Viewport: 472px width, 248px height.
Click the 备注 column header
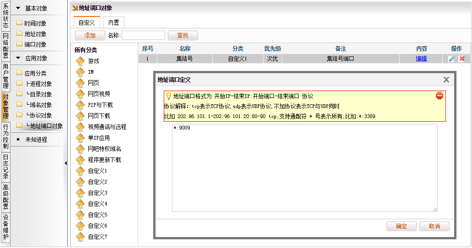pos(341,49)
